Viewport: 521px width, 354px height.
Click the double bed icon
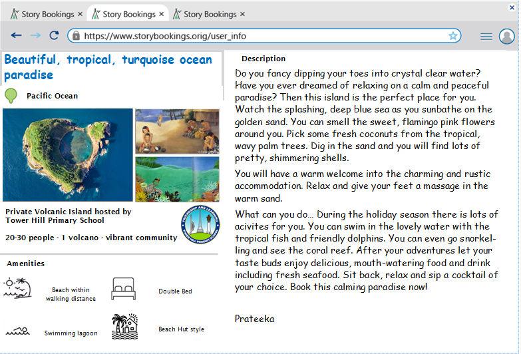pyautogui.click(x=123, y=289)
